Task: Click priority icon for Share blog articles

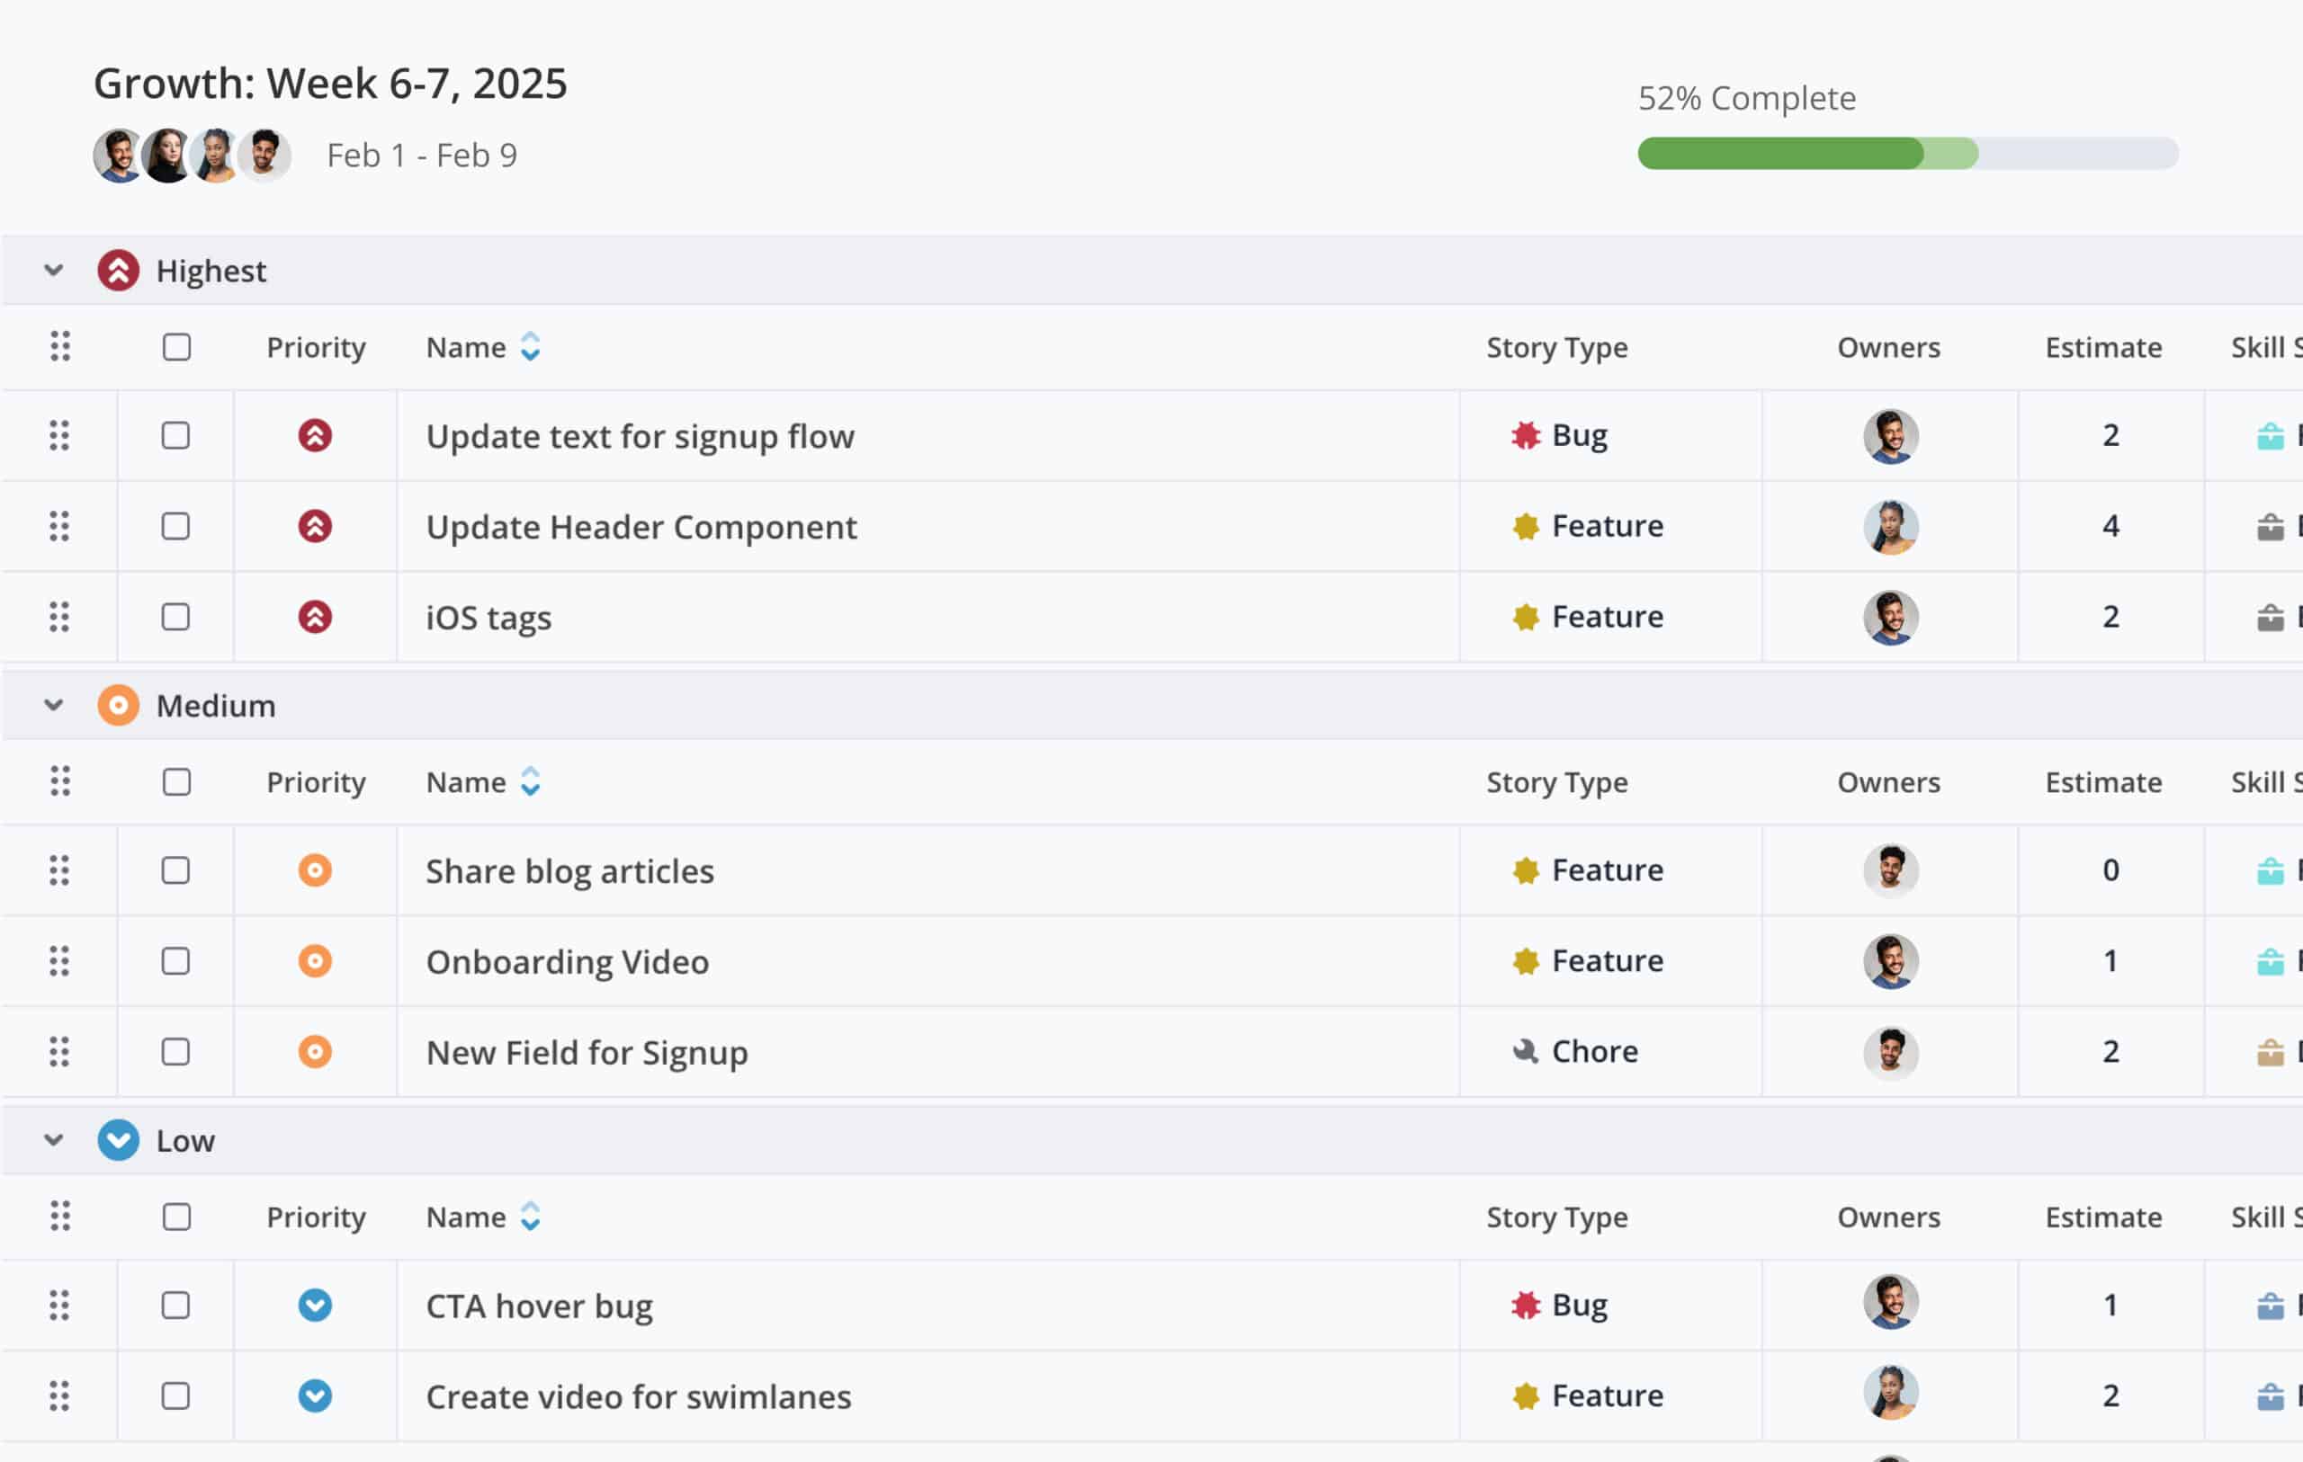Action: click(315, 870)
